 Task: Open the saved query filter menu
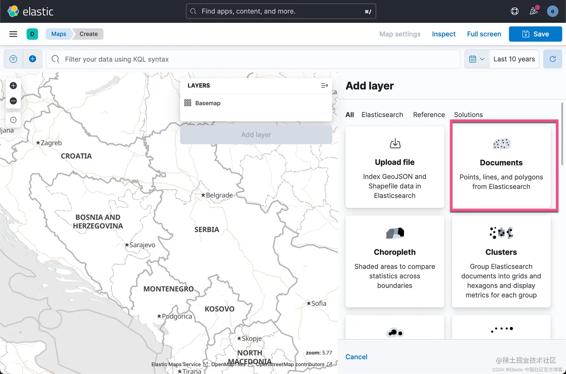click(13, 59)
